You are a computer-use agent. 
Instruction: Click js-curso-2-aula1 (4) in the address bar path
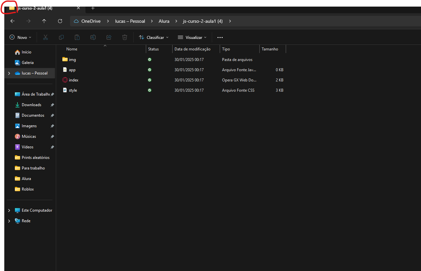[203, 21]
